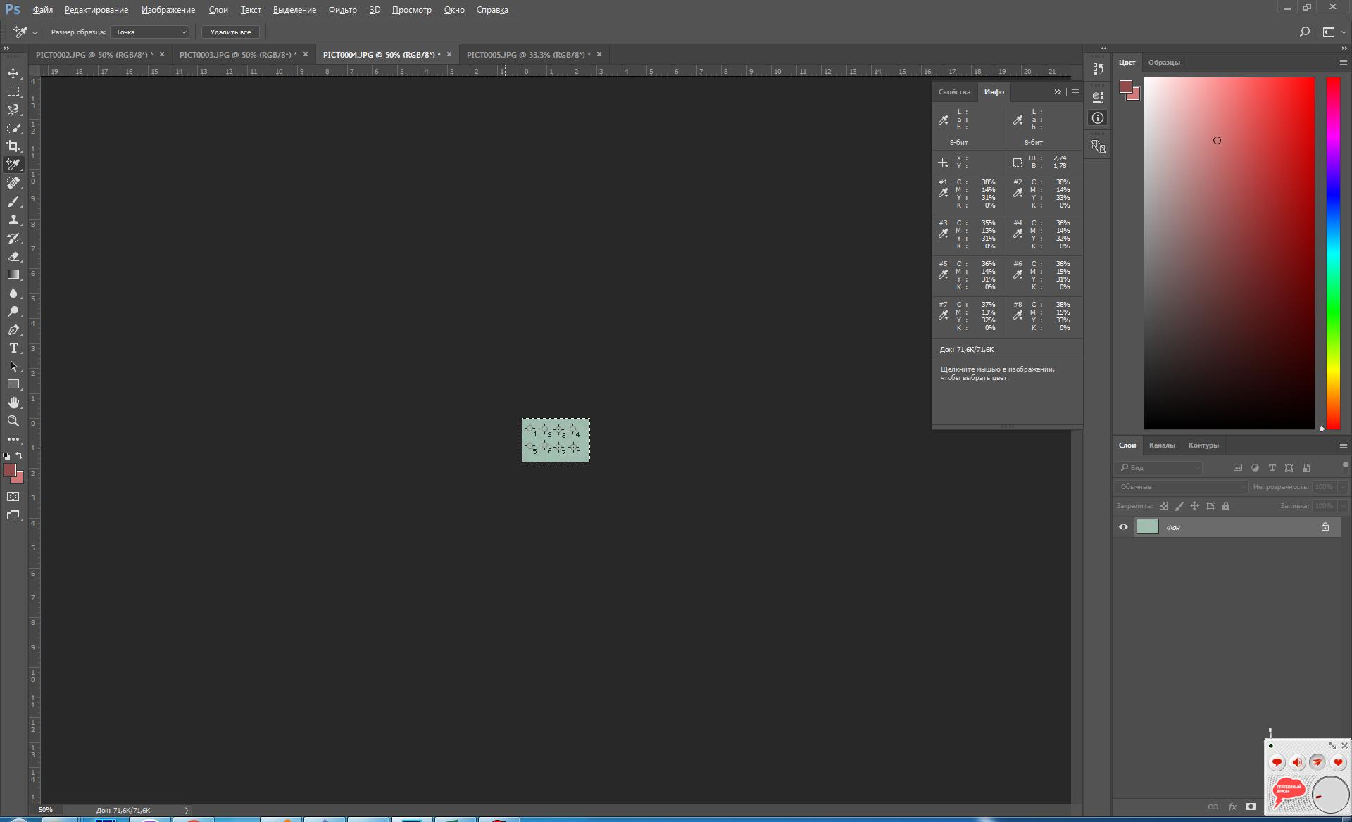
Task: Swap foreground and background colors
Action: coord(20,455)
